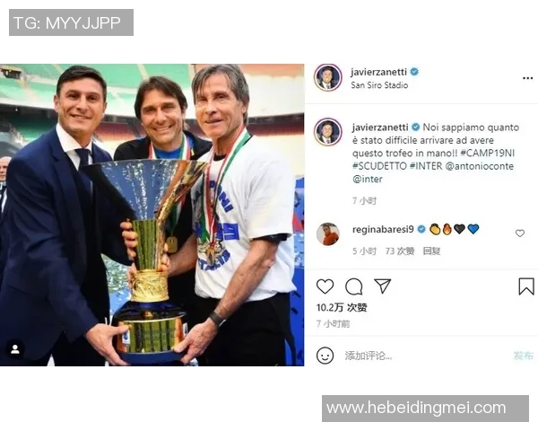View the 10.2万 次赞 likes list
This screenshot has height=431, width=538.
click(x=342, y=307)
